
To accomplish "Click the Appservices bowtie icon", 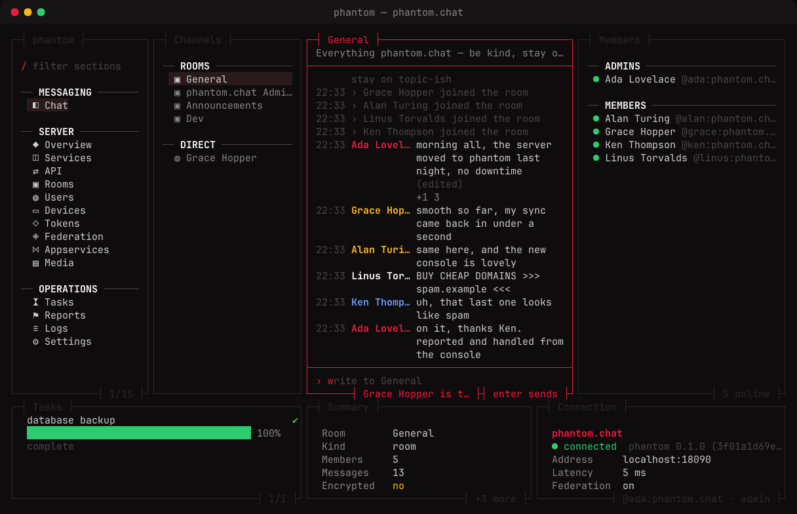I will point(35,250).
